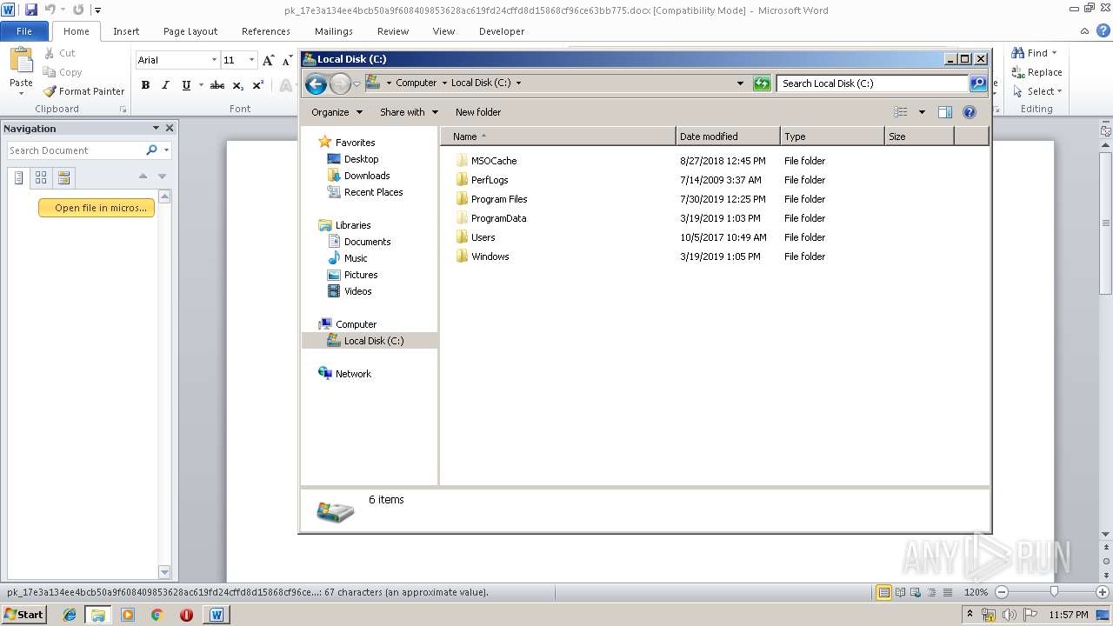Open the Underline style dropdown arrow
1113x626 pixels.
pos(201,85)
